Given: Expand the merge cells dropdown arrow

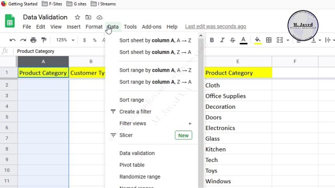Looking at the screenshot, I should point(288,40).
